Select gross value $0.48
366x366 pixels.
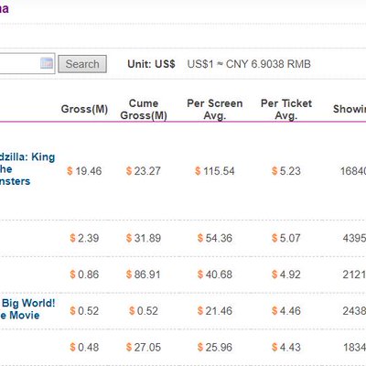(x=84, y=347)
